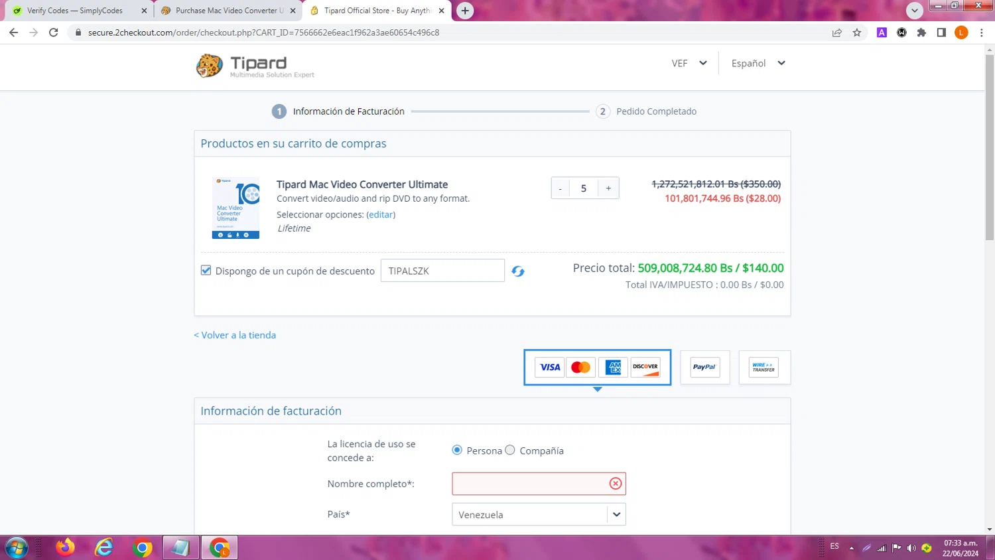Increase quantity with the plus button
The width and height of the screenshot is (995, 560).
point(608,188)
